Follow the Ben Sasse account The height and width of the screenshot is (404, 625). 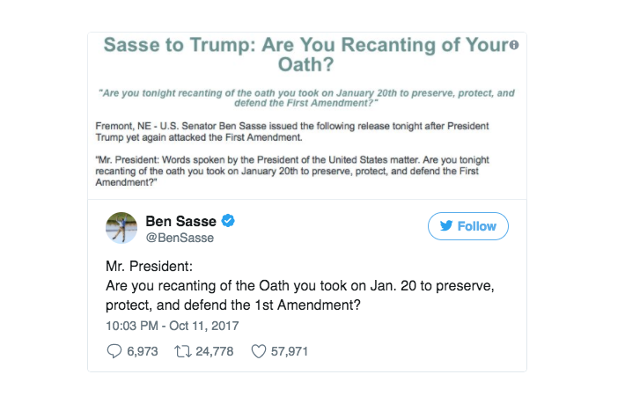point(468,226)
